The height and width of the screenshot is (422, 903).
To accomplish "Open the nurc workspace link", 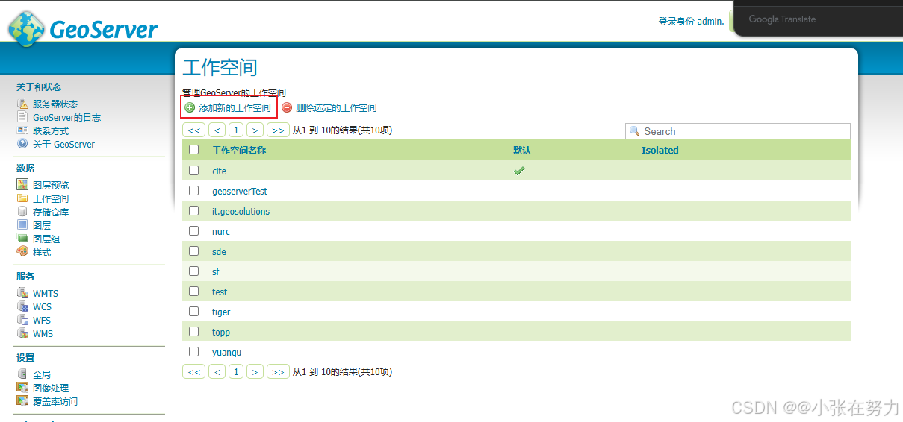I will 221,232.
